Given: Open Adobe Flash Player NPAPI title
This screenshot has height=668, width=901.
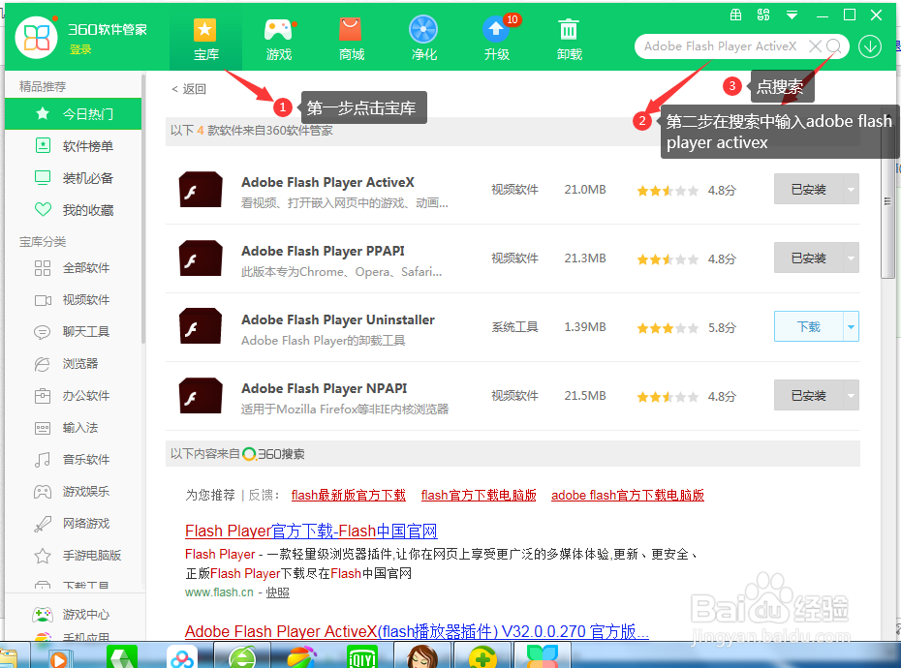Looking at the screenshot, I should point(325,389).
